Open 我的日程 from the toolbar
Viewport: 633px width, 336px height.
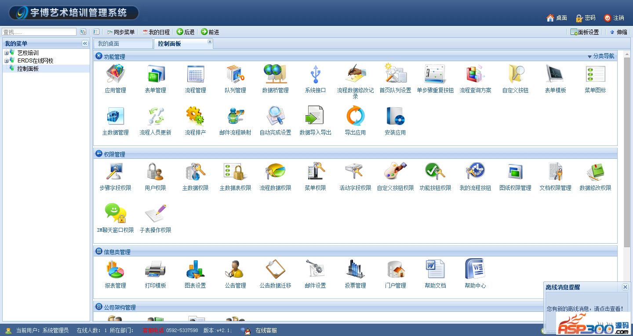(156, 32)
